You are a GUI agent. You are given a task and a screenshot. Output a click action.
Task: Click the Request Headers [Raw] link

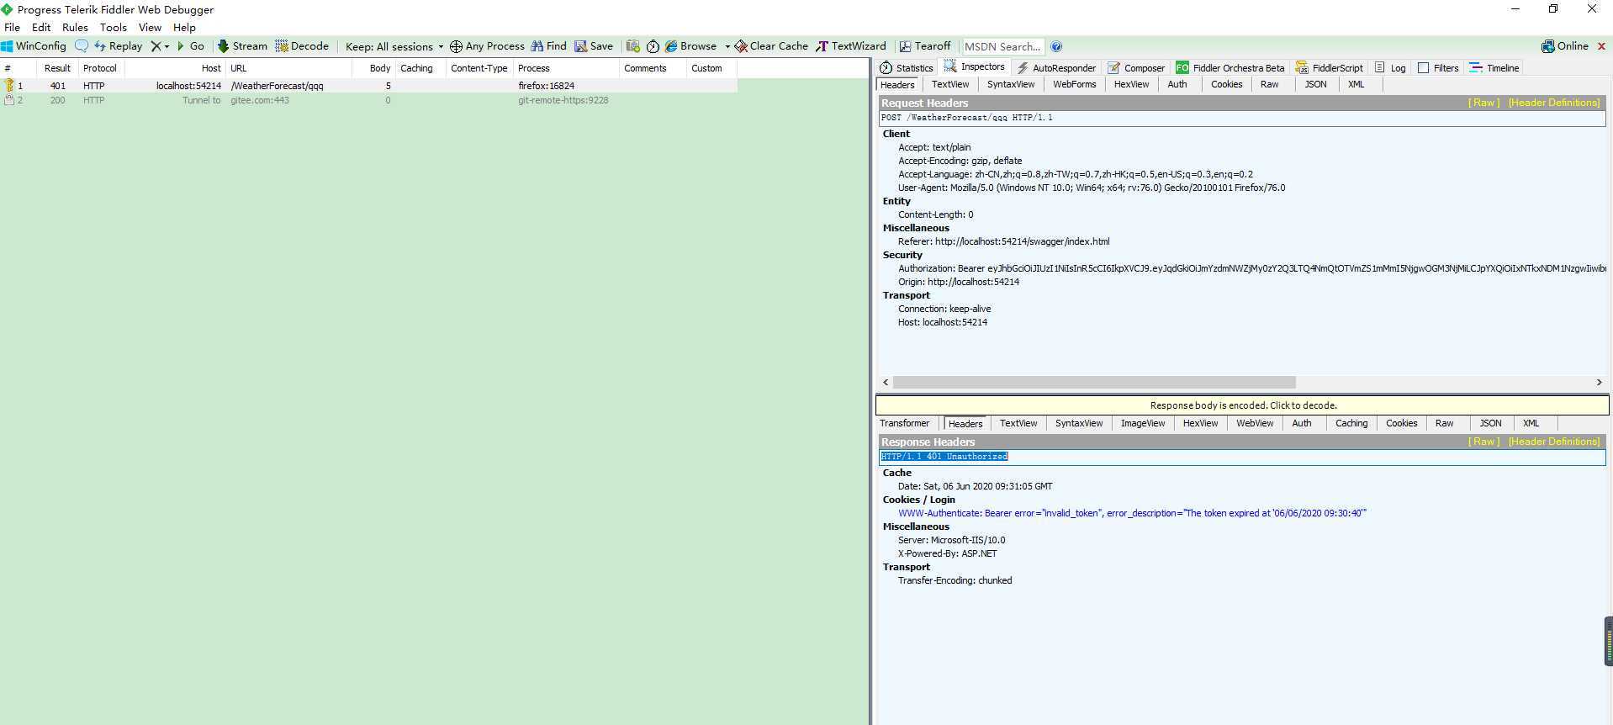click(1483, 103)
